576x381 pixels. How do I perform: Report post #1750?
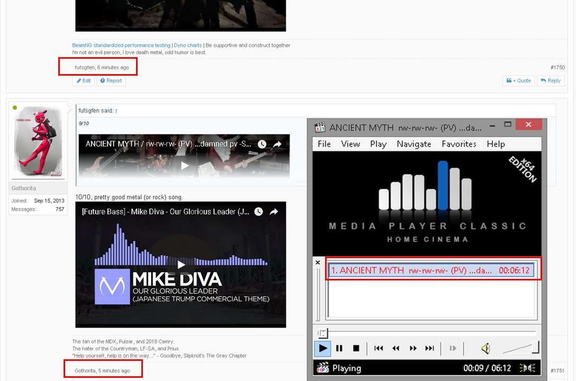pos(111,81)
